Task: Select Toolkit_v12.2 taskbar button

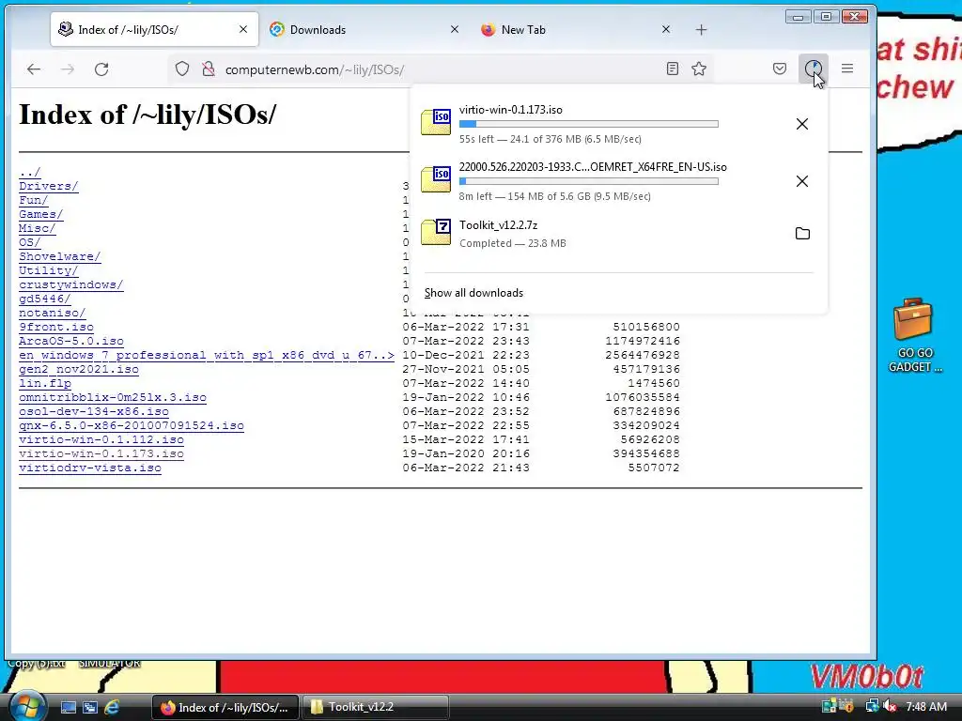Action: (x=375, y=708)
